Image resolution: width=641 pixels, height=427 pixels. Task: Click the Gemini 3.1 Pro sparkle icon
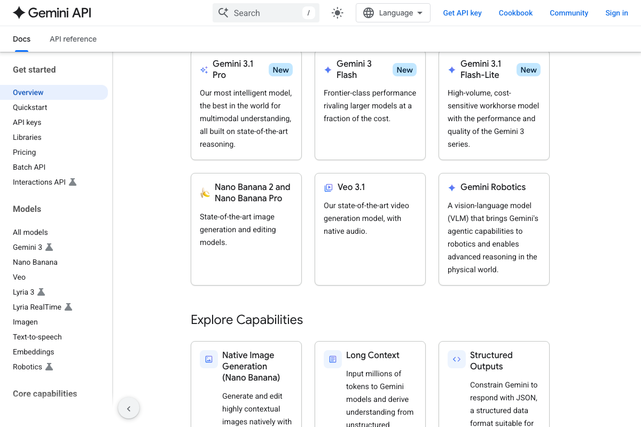pyautogui.click(x=204, y=70)
